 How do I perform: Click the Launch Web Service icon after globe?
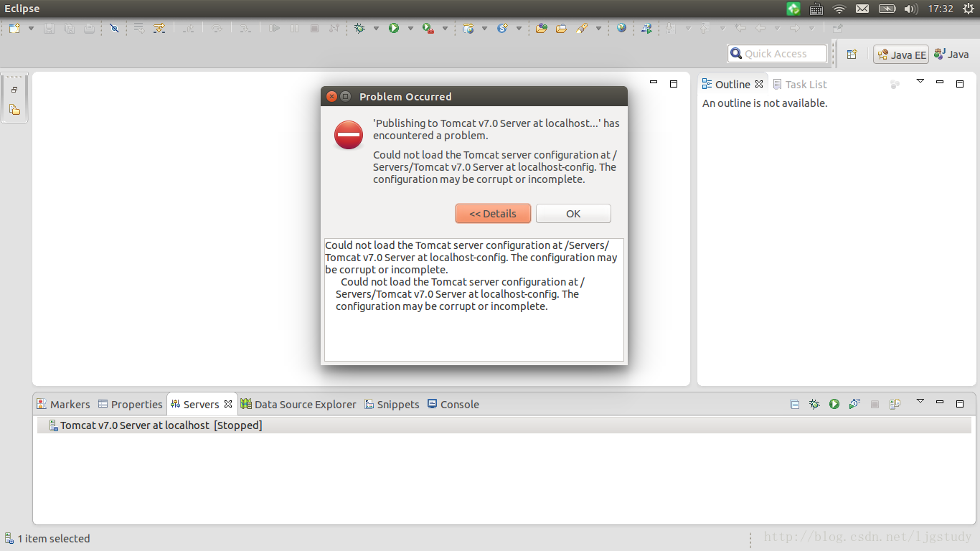pos(646,29)
